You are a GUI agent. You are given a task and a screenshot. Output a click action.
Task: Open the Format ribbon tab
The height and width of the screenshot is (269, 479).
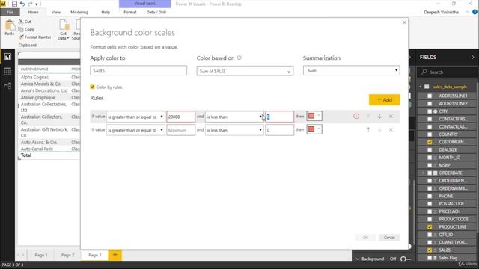point(129,12)
